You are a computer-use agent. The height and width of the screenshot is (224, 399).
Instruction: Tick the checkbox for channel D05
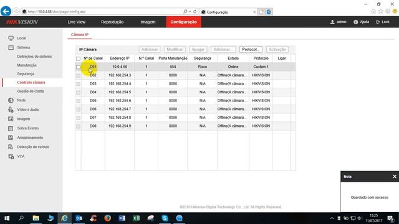click(x=78, y=101)
